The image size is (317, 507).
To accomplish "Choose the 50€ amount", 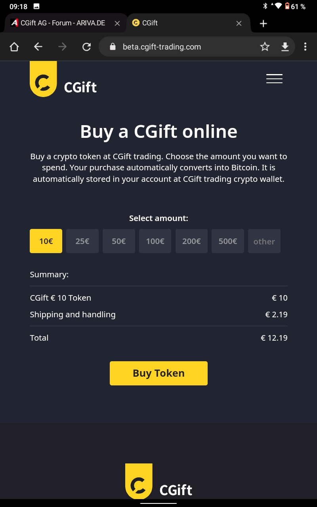I will (119, 241).
